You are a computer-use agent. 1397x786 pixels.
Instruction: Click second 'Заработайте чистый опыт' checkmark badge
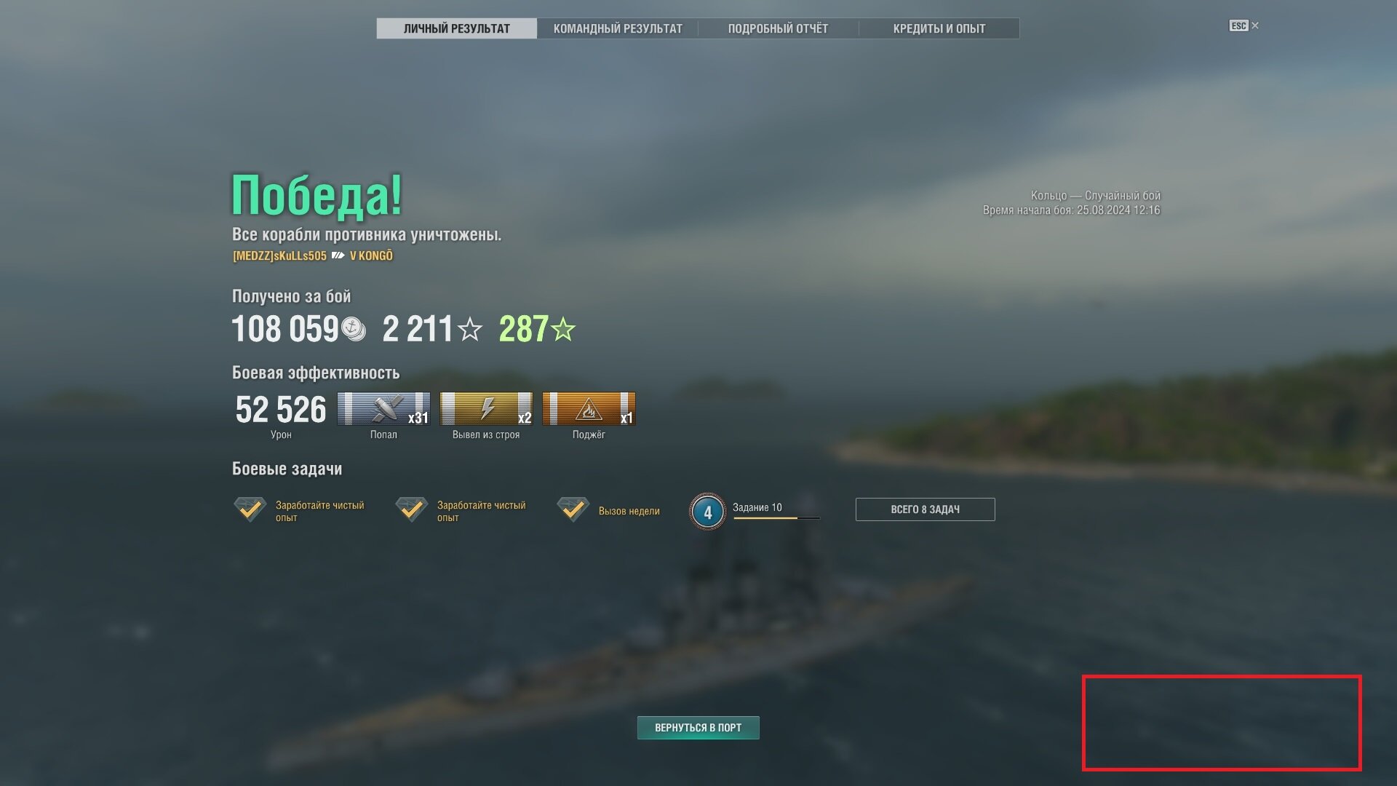point(411,509)
